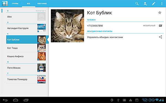This screenshot has height=103, width=166.
Task: Switch to the Группы tab
Action: (15, 4)
